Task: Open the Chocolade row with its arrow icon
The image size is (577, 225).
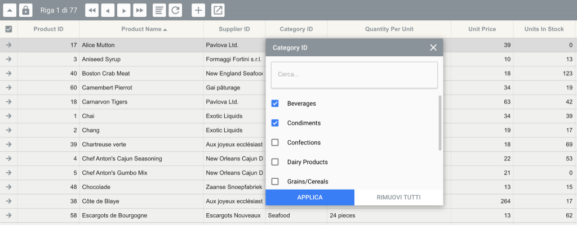Action: coord(9,187)
